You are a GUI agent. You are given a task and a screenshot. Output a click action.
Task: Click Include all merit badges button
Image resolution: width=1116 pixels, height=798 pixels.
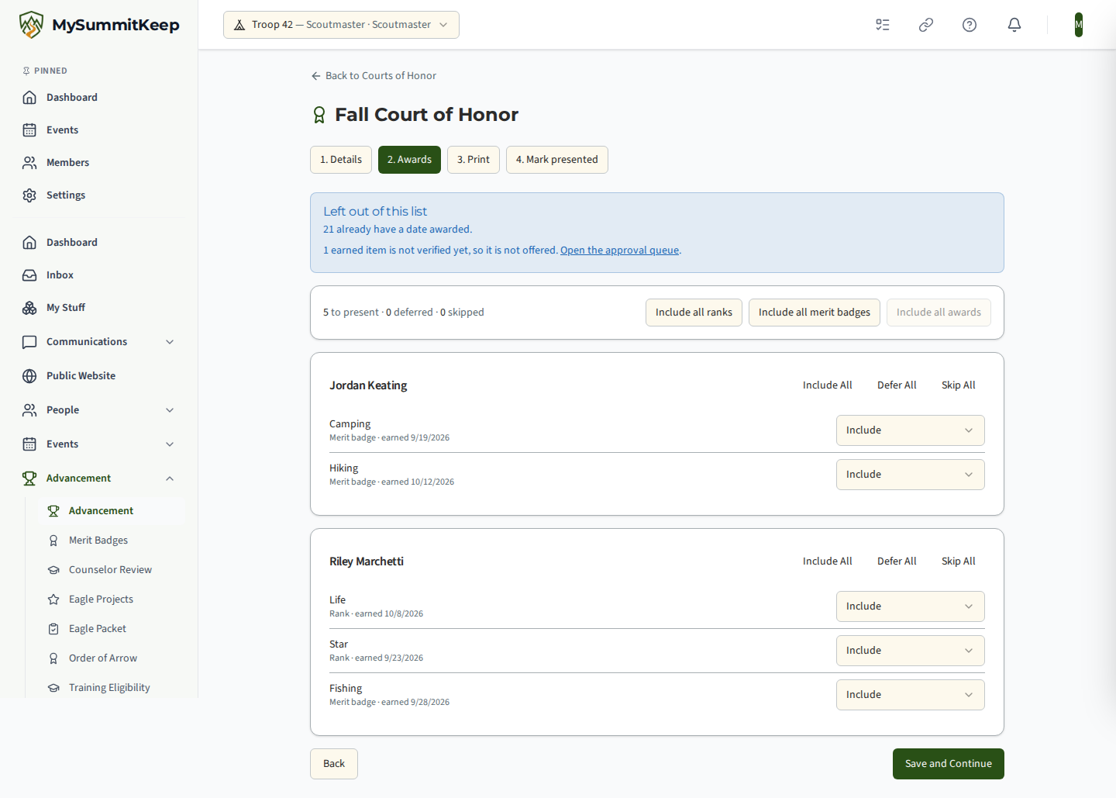click(x=814, y=313)
